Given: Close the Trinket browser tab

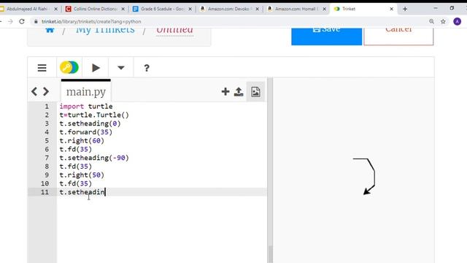Looking at the screenshot, I should click(391, 9).
